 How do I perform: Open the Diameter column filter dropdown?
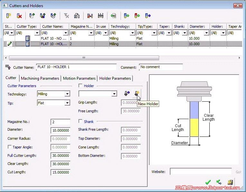pyautogui.click(x=207, y=33)
